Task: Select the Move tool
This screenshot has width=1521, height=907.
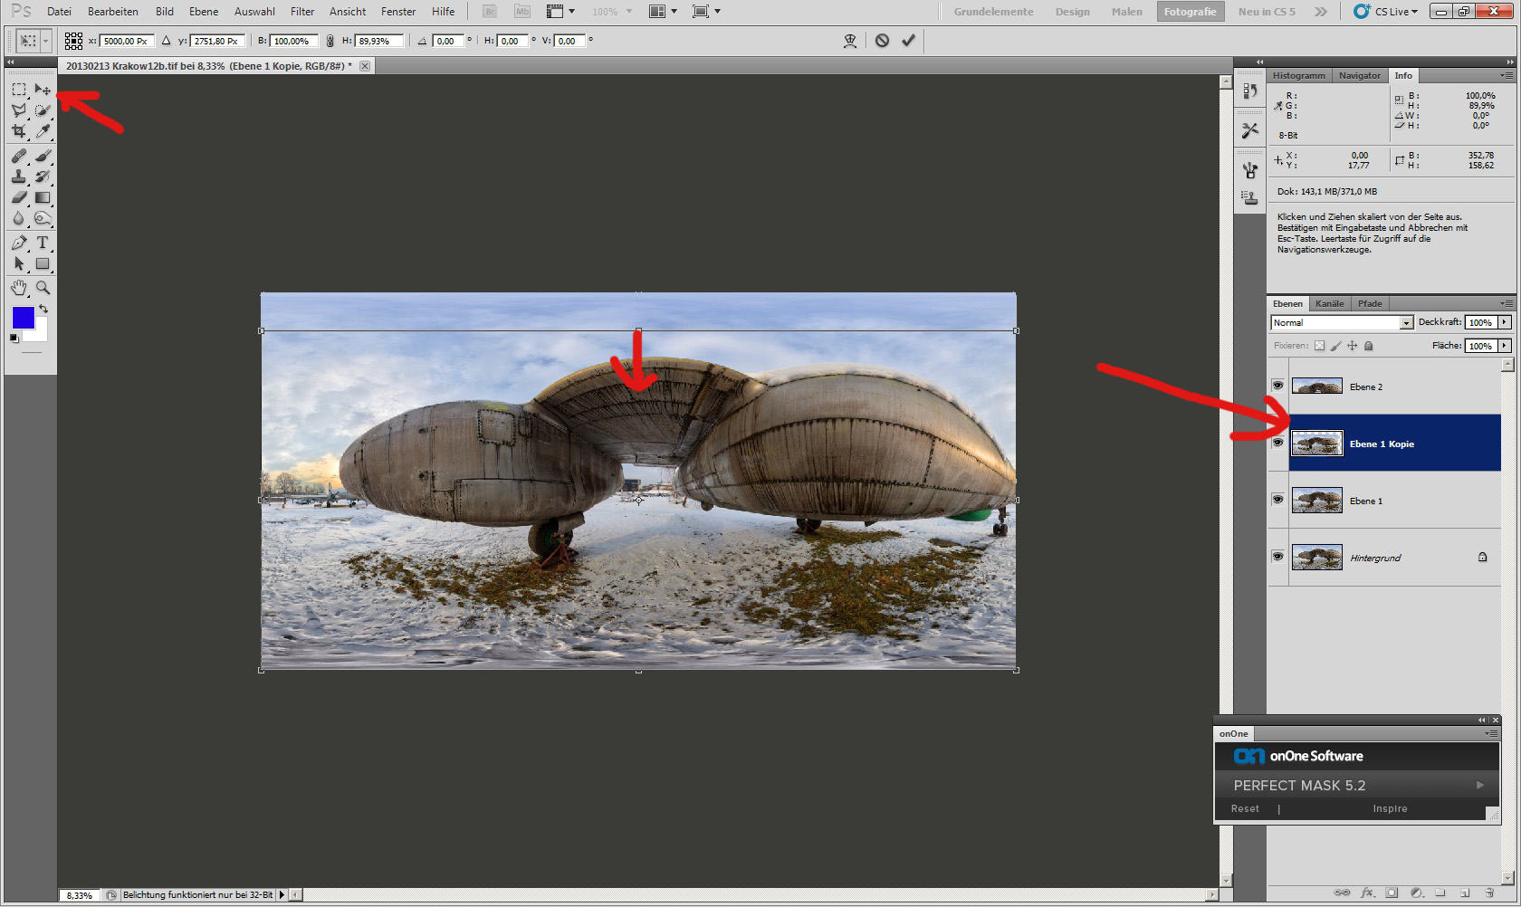Action: point(43,90)
